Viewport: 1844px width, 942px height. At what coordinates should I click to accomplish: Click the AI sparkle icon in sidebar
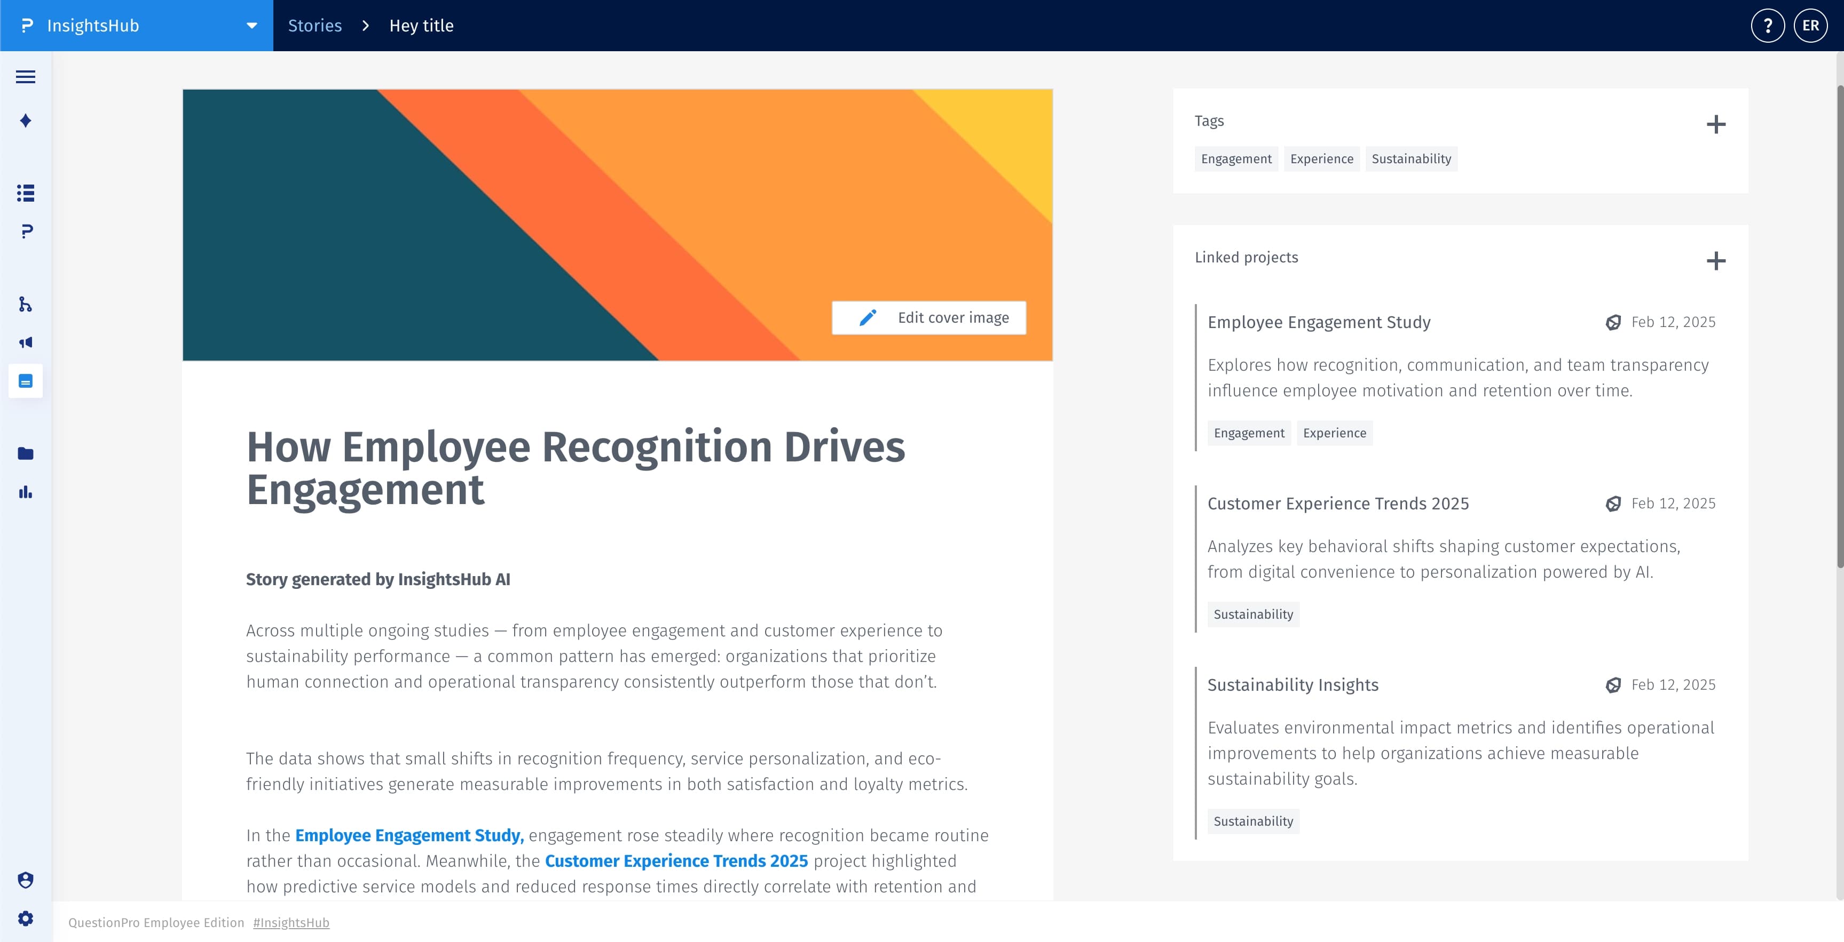click(x=26, y=120)
